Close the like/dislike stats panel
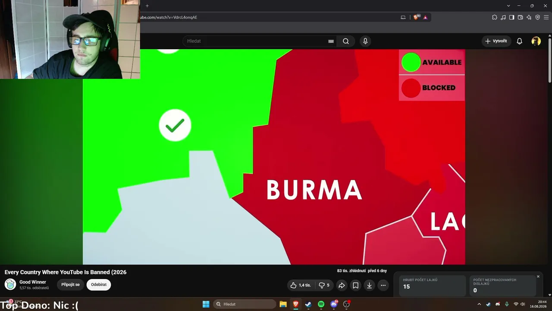 tap(538, 276)
